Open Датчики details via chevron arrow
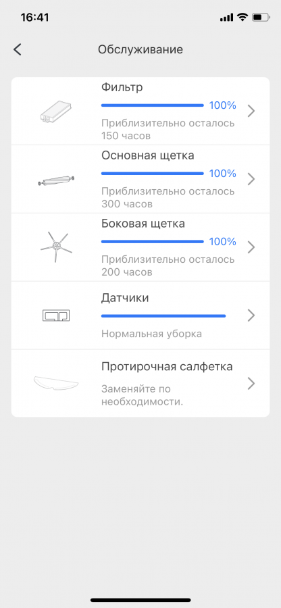The image size is (281, 608). point(251,315)
